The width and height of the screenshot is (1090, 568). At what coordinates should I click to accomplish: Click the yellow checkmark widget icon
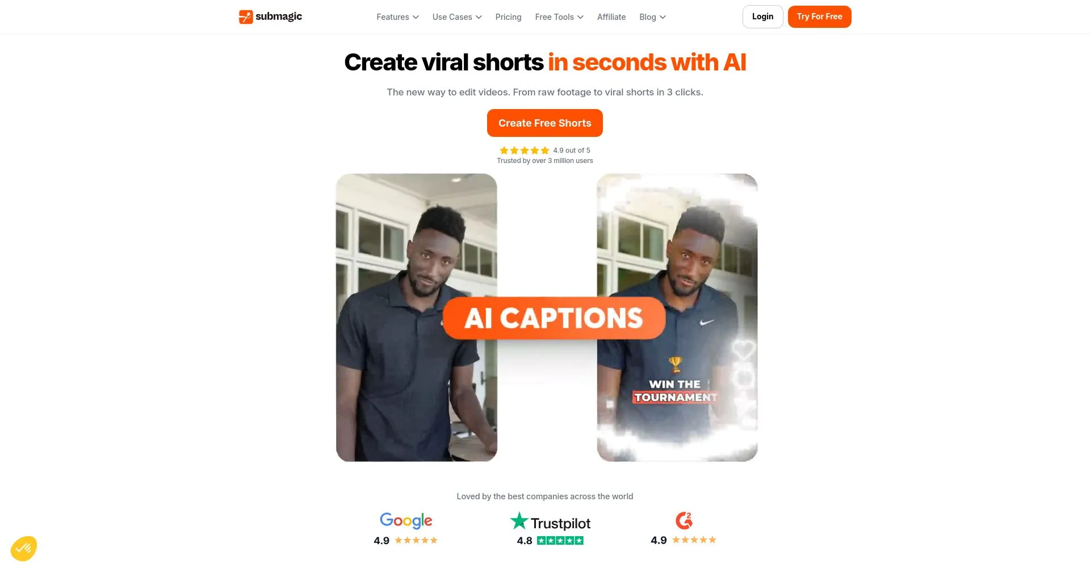24,549
